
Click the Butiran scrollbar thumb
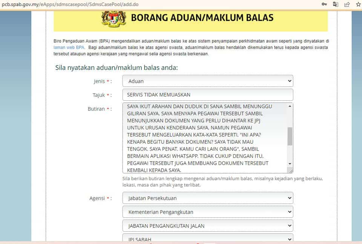click(290, 136)
